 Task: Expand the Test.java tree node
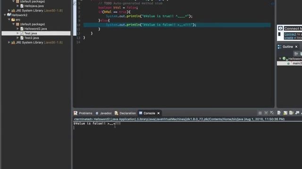click(18, 33)
